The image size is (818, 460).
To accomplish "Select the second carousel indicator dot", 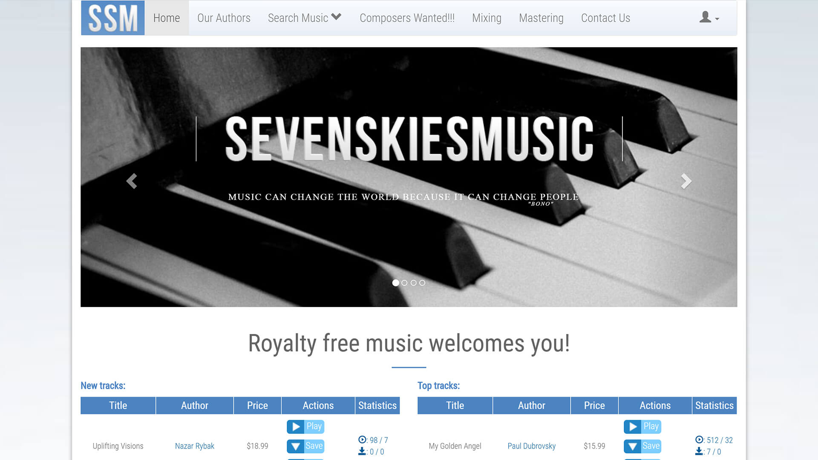I will coord(404,283).
